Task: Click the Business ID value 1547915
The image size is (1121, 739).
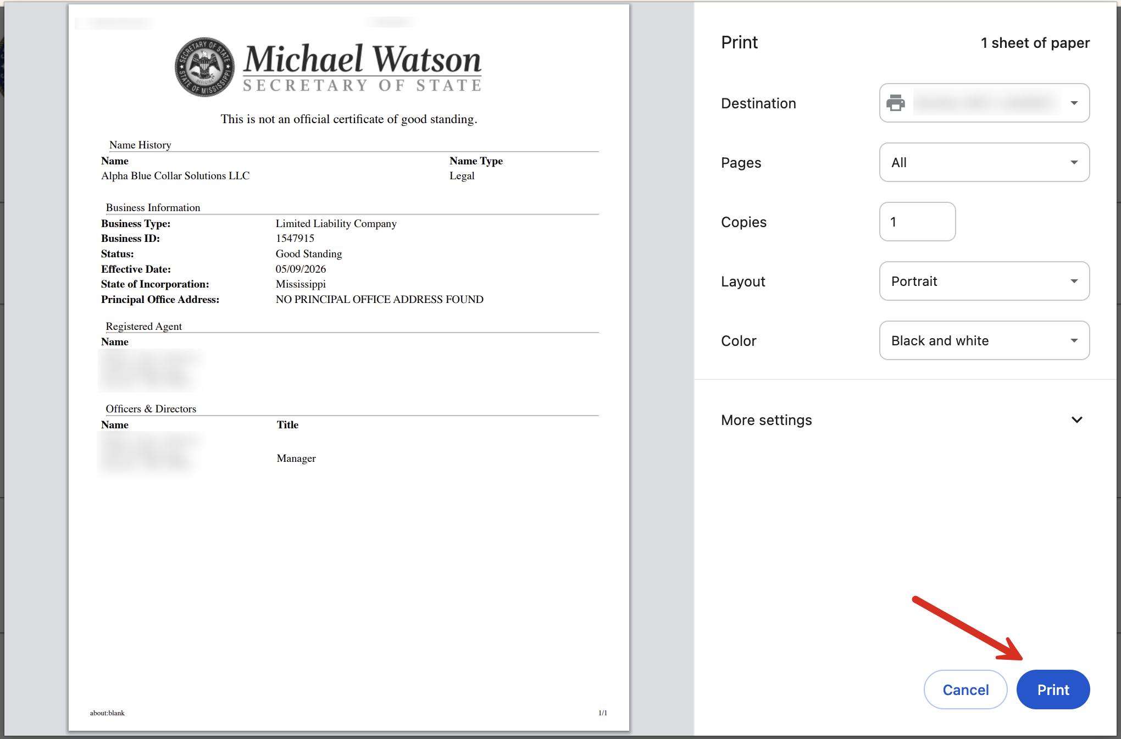Action: tap(295, 239)
